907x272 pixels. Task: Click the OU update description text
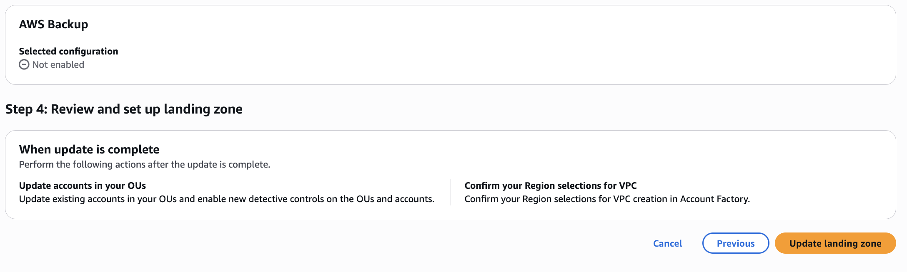(x=227, y=199)
